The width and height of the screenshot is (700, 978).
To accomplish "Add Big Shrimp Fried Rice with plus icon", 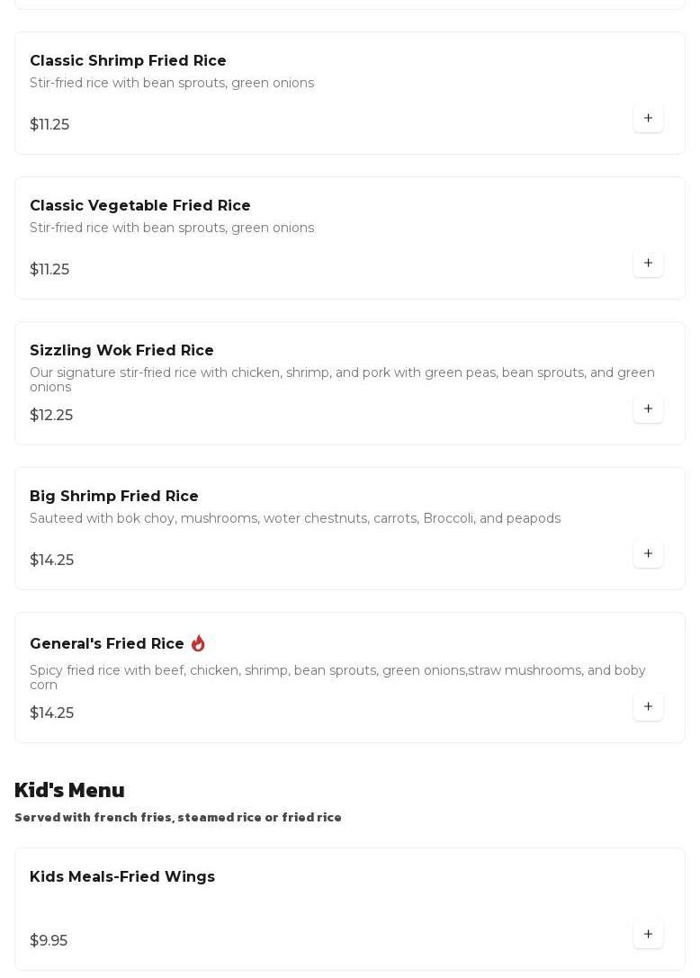I will 648,553.
